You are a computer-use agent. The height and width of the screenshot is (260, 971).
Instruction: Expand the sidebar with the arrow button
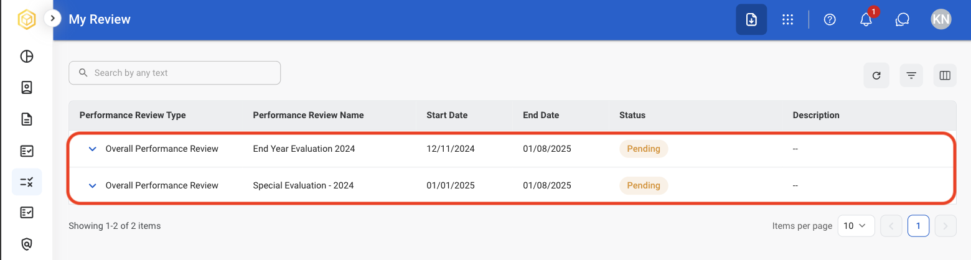coord(53,19)
